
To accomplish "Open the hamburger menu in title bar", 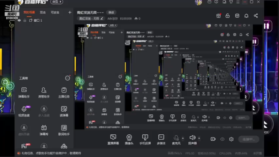I will 238,2.
